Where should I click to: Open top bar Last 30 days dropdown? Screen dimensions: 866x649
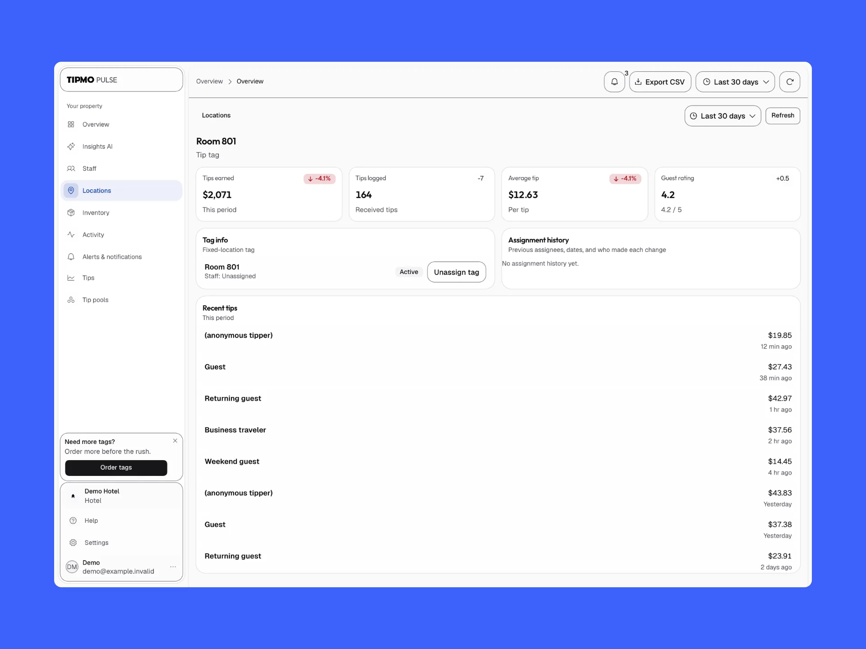coord(735,82)
